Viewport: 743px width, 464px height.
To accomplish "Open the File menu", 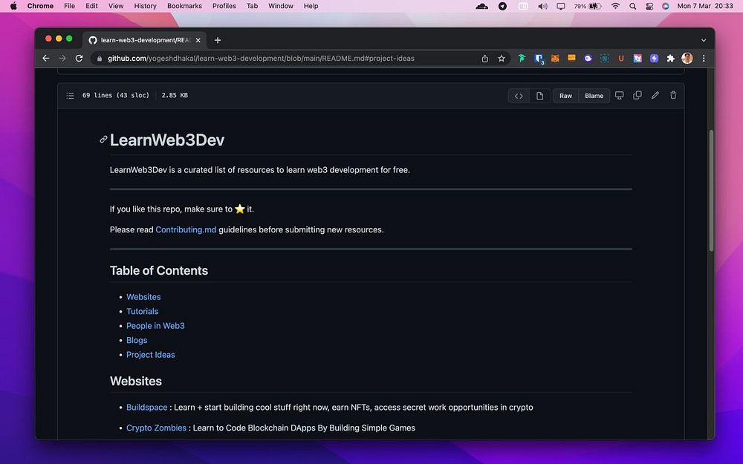I will coord(69,6).
